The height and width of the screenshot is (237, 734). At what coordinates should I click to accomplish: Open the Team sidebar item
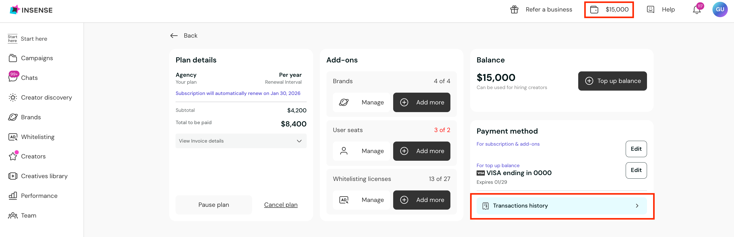pyautogui.click(x=28, y=216)
